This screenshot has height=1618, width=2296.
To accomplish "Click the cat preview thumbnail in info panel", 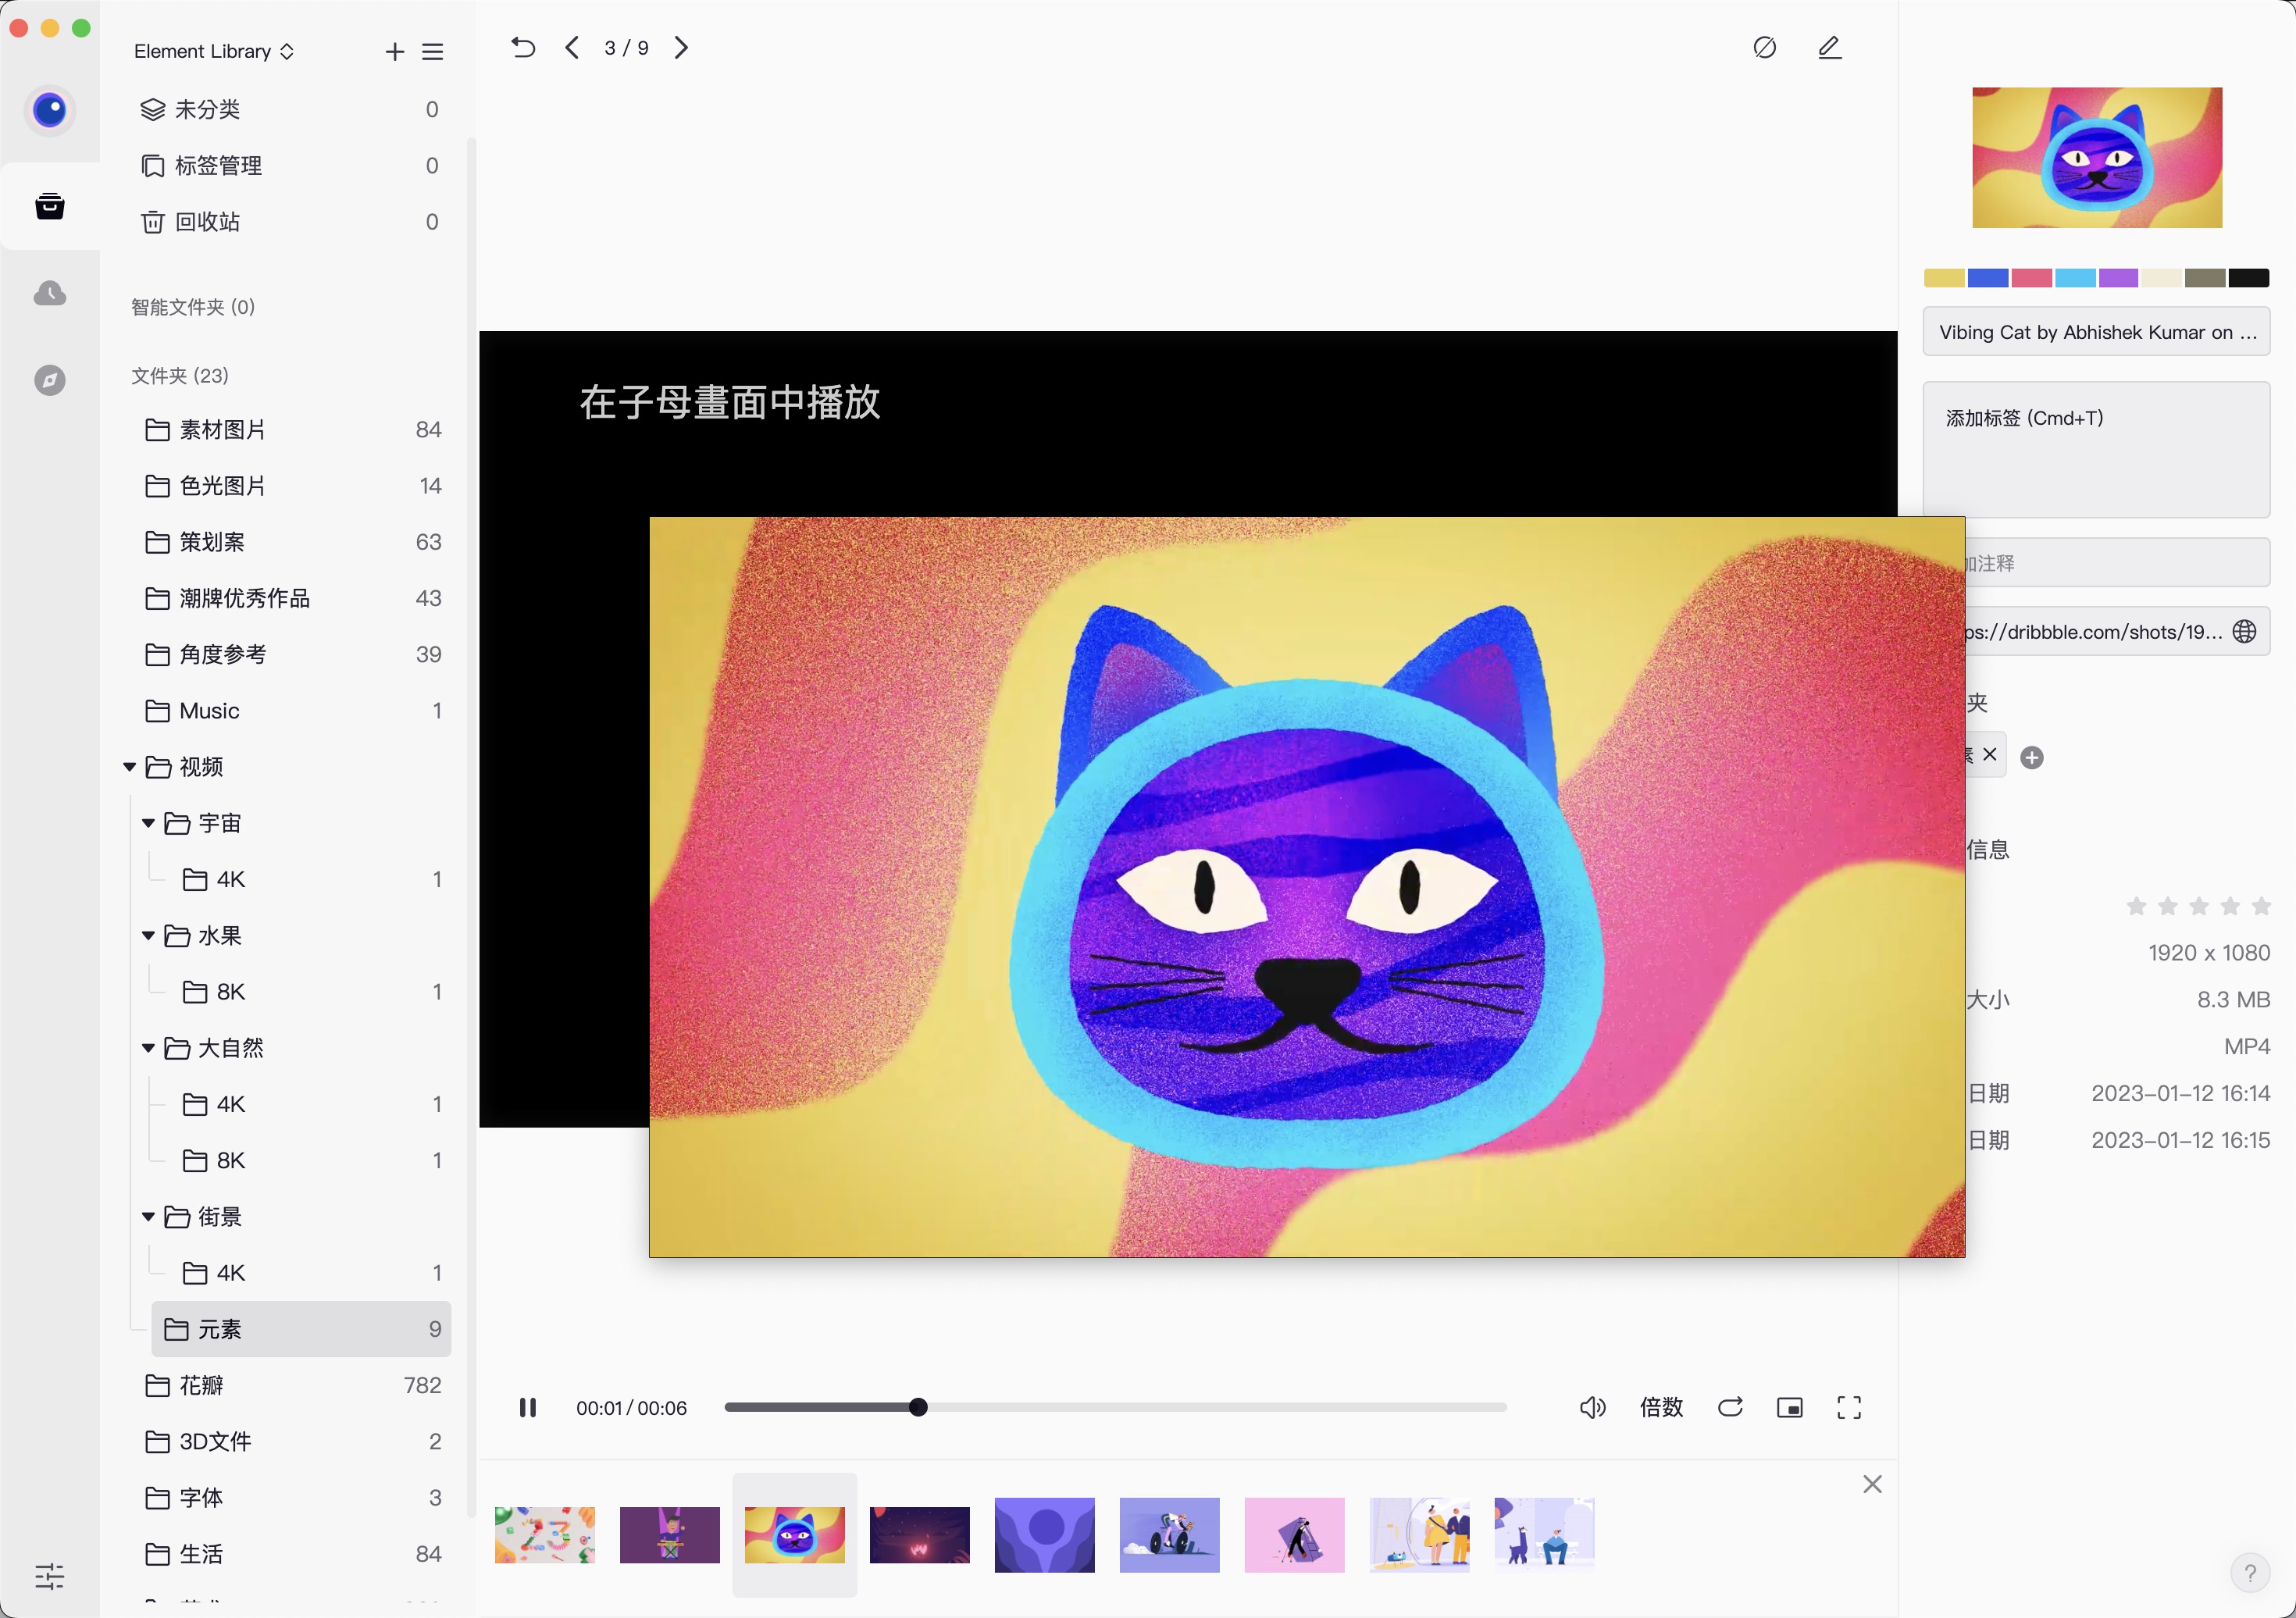I will (2097, 157).
